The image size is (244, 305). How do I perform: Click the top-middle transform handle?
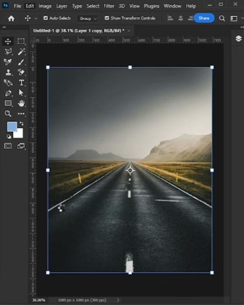click(130, 67)
